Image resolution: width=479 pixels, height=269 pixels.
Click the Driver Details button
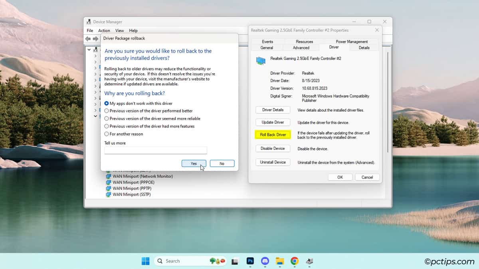(273, 110)
